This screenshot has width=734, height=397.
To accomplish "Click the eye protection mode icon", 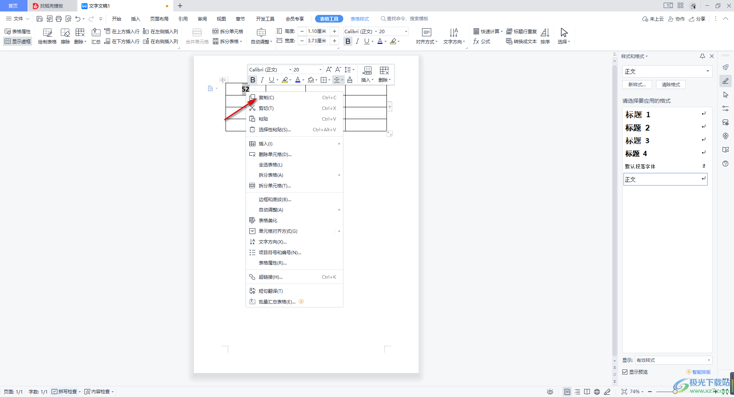I will point(550,392).
